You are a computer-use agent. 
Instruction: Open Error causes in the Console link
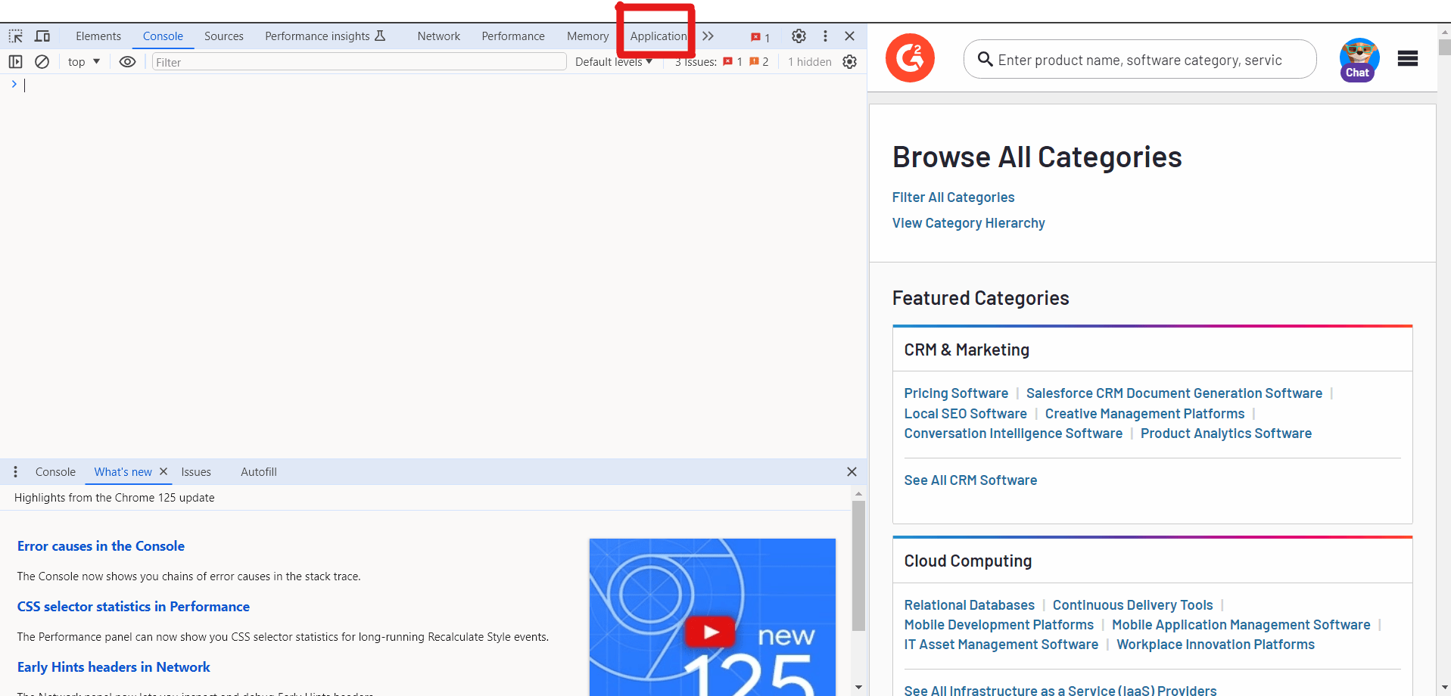pos(101,546)
